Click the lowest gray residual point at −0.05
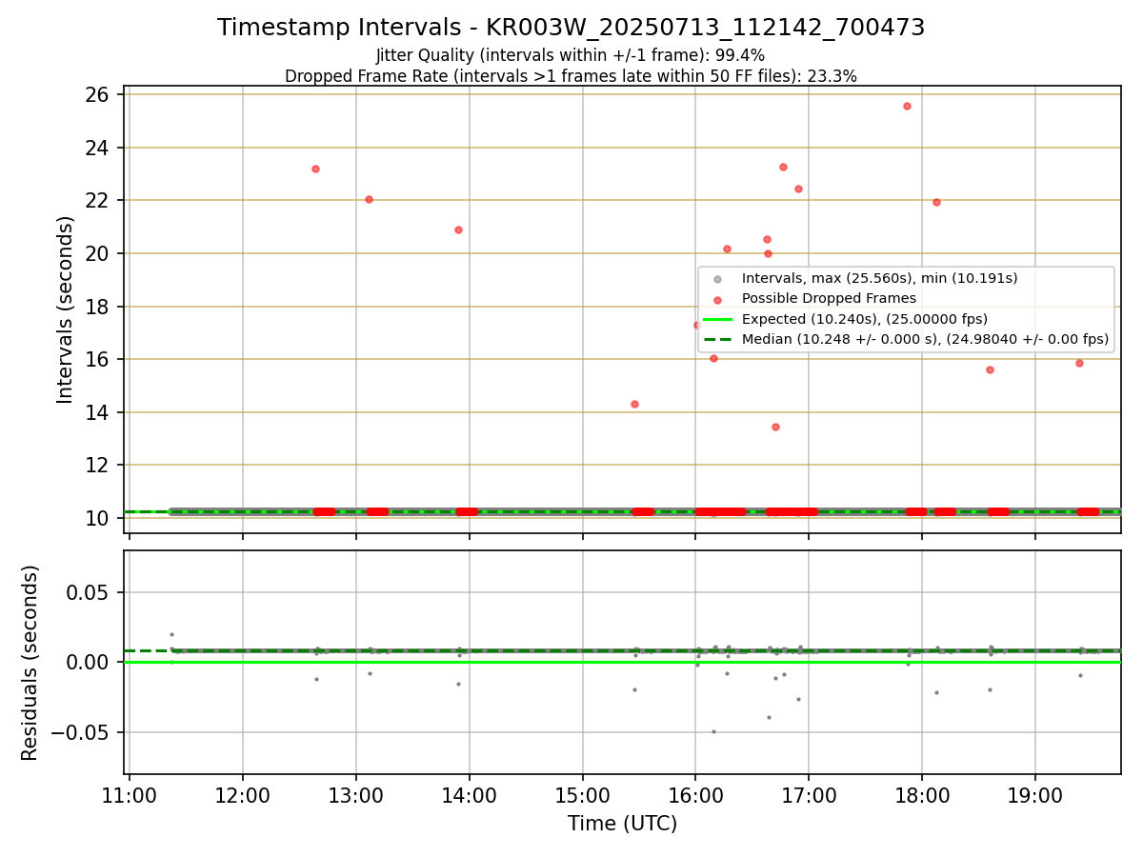 713,731
